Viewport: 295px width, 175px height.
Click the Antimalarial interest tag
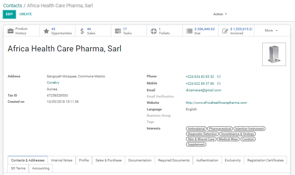[196, 129]
